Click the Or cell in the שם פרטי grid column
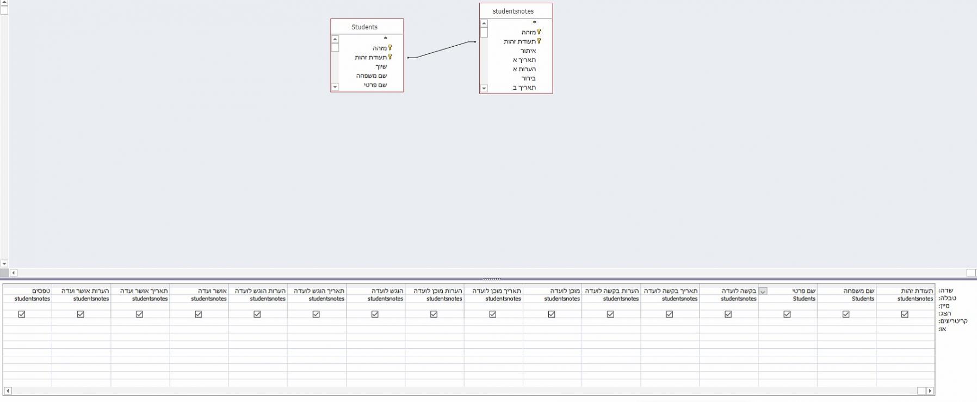This screenshot has width=977, height=402. pos(788,329)
